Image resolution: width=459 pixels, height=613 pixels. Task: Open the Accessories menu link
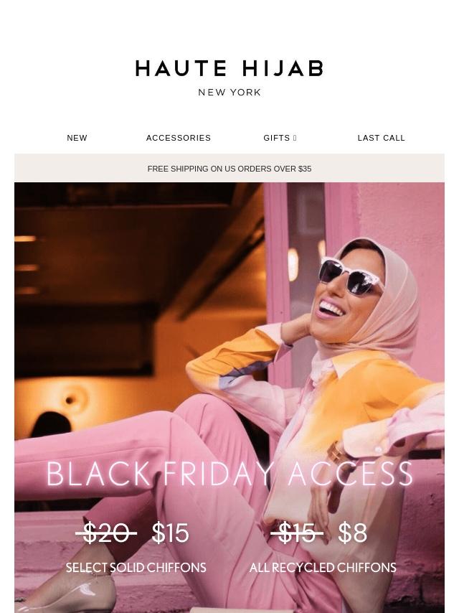[x=178, y=138]
